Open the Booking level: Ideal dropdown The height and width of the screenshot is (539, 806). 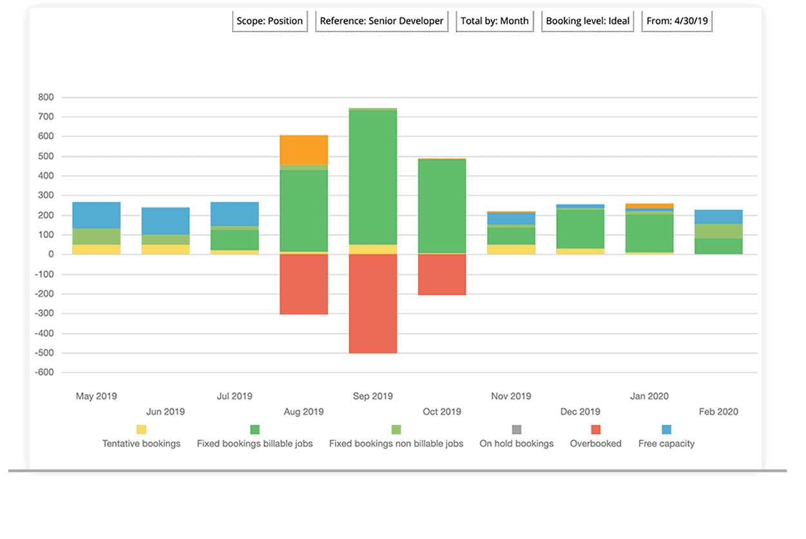[588, 21]
